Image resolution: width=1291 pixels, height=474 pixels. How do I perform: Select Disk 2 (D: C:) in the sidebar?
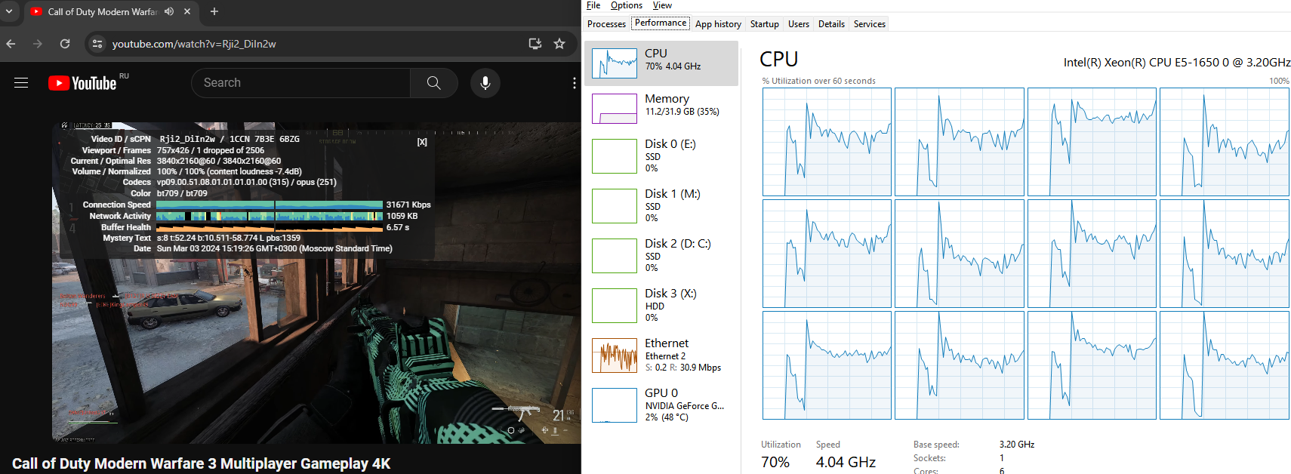click(661, 255)
